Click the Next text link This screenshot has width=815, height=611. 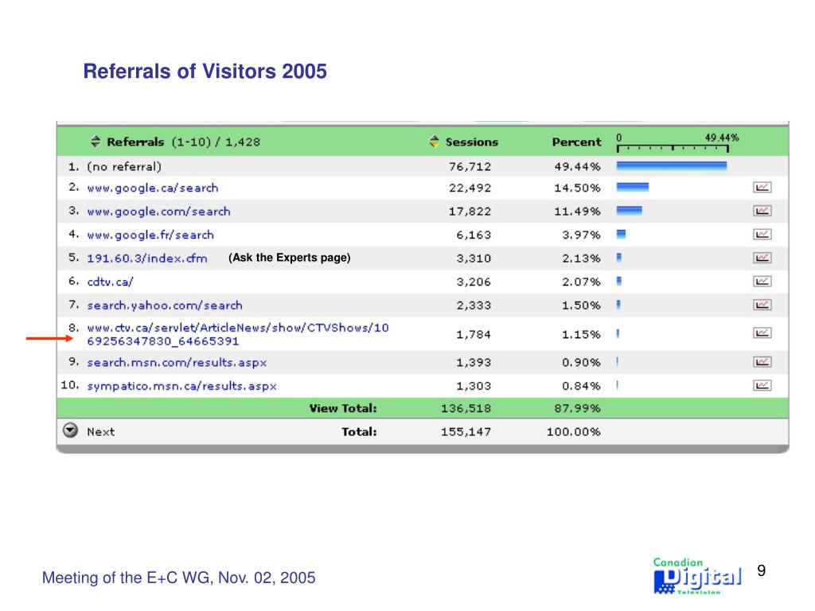pyautogui.click(x=101, y=432)
